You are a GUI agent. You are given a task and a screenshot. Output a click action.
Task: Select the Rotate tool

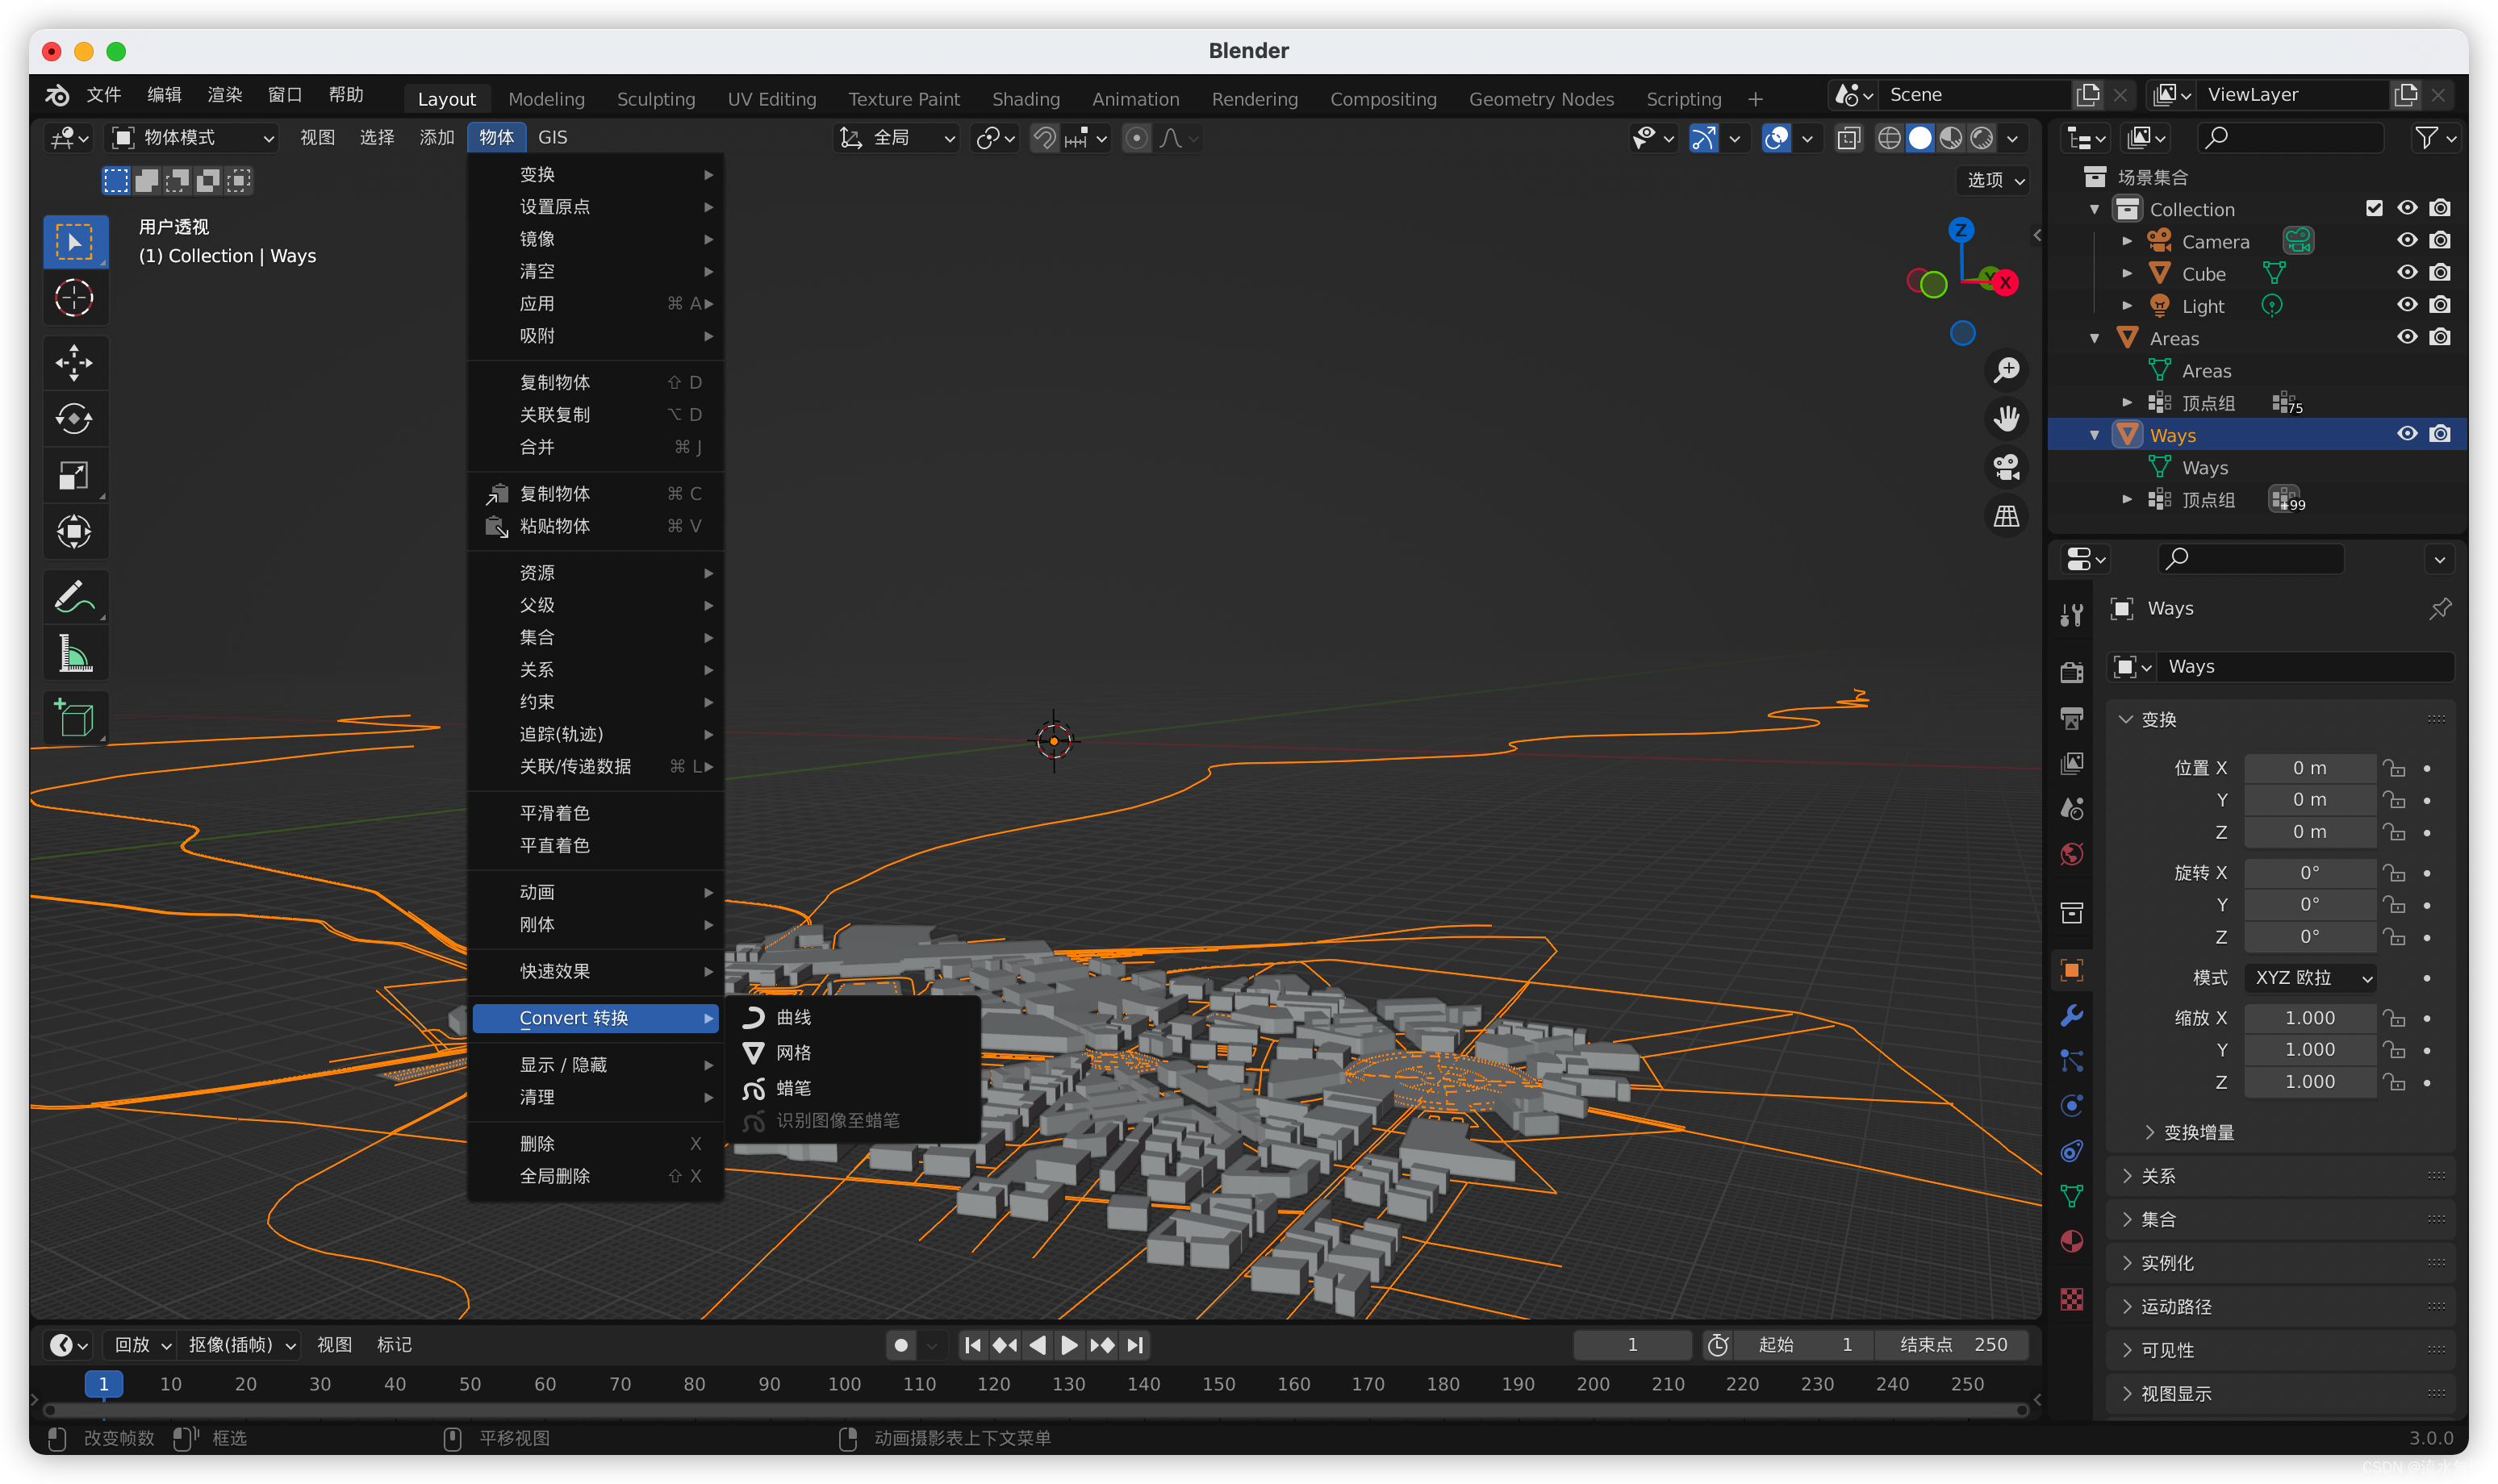(75, 418)
